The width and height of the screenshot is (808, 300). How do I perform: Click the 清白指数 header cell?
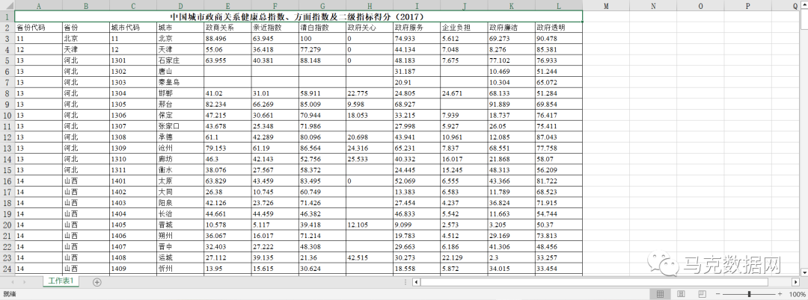pos(322,28)
